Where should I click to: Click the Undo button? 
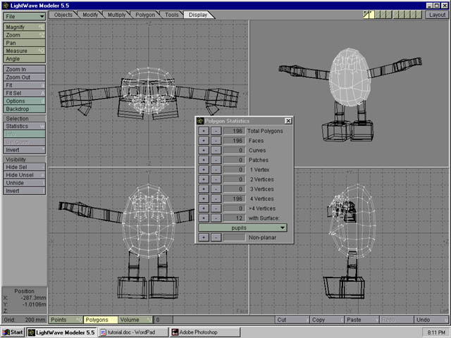(431, 320)
